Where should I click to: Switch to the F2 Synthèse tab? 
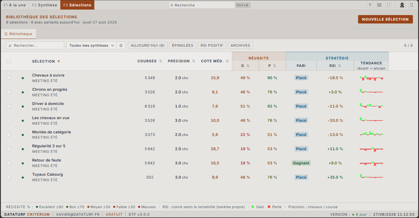[44, 5]
